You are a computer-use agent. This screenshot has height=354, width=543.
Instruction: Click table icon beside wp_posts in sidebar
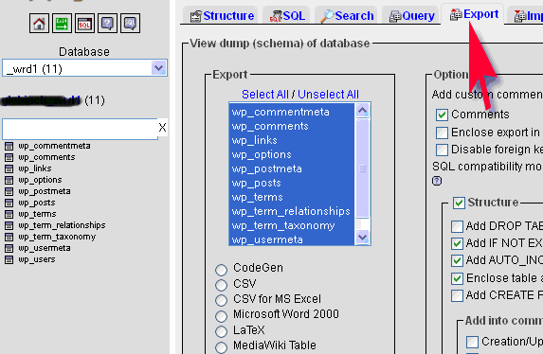pyautogui.click(x=9, y=203)
